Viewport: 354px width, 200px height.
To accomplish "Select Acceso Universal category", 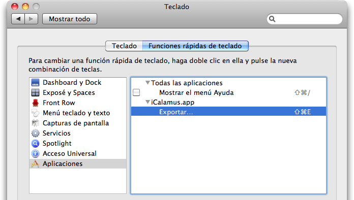I will click(78, 153).
